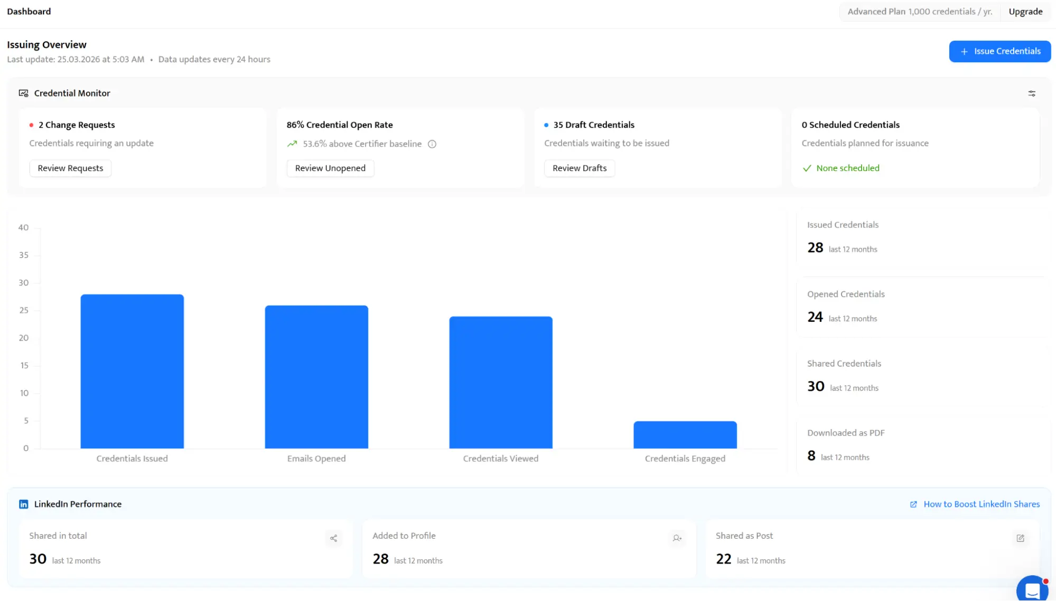Click the Credential Monitor header icon
Viewport: 1056px width, 601px height.
pos(23,93)
